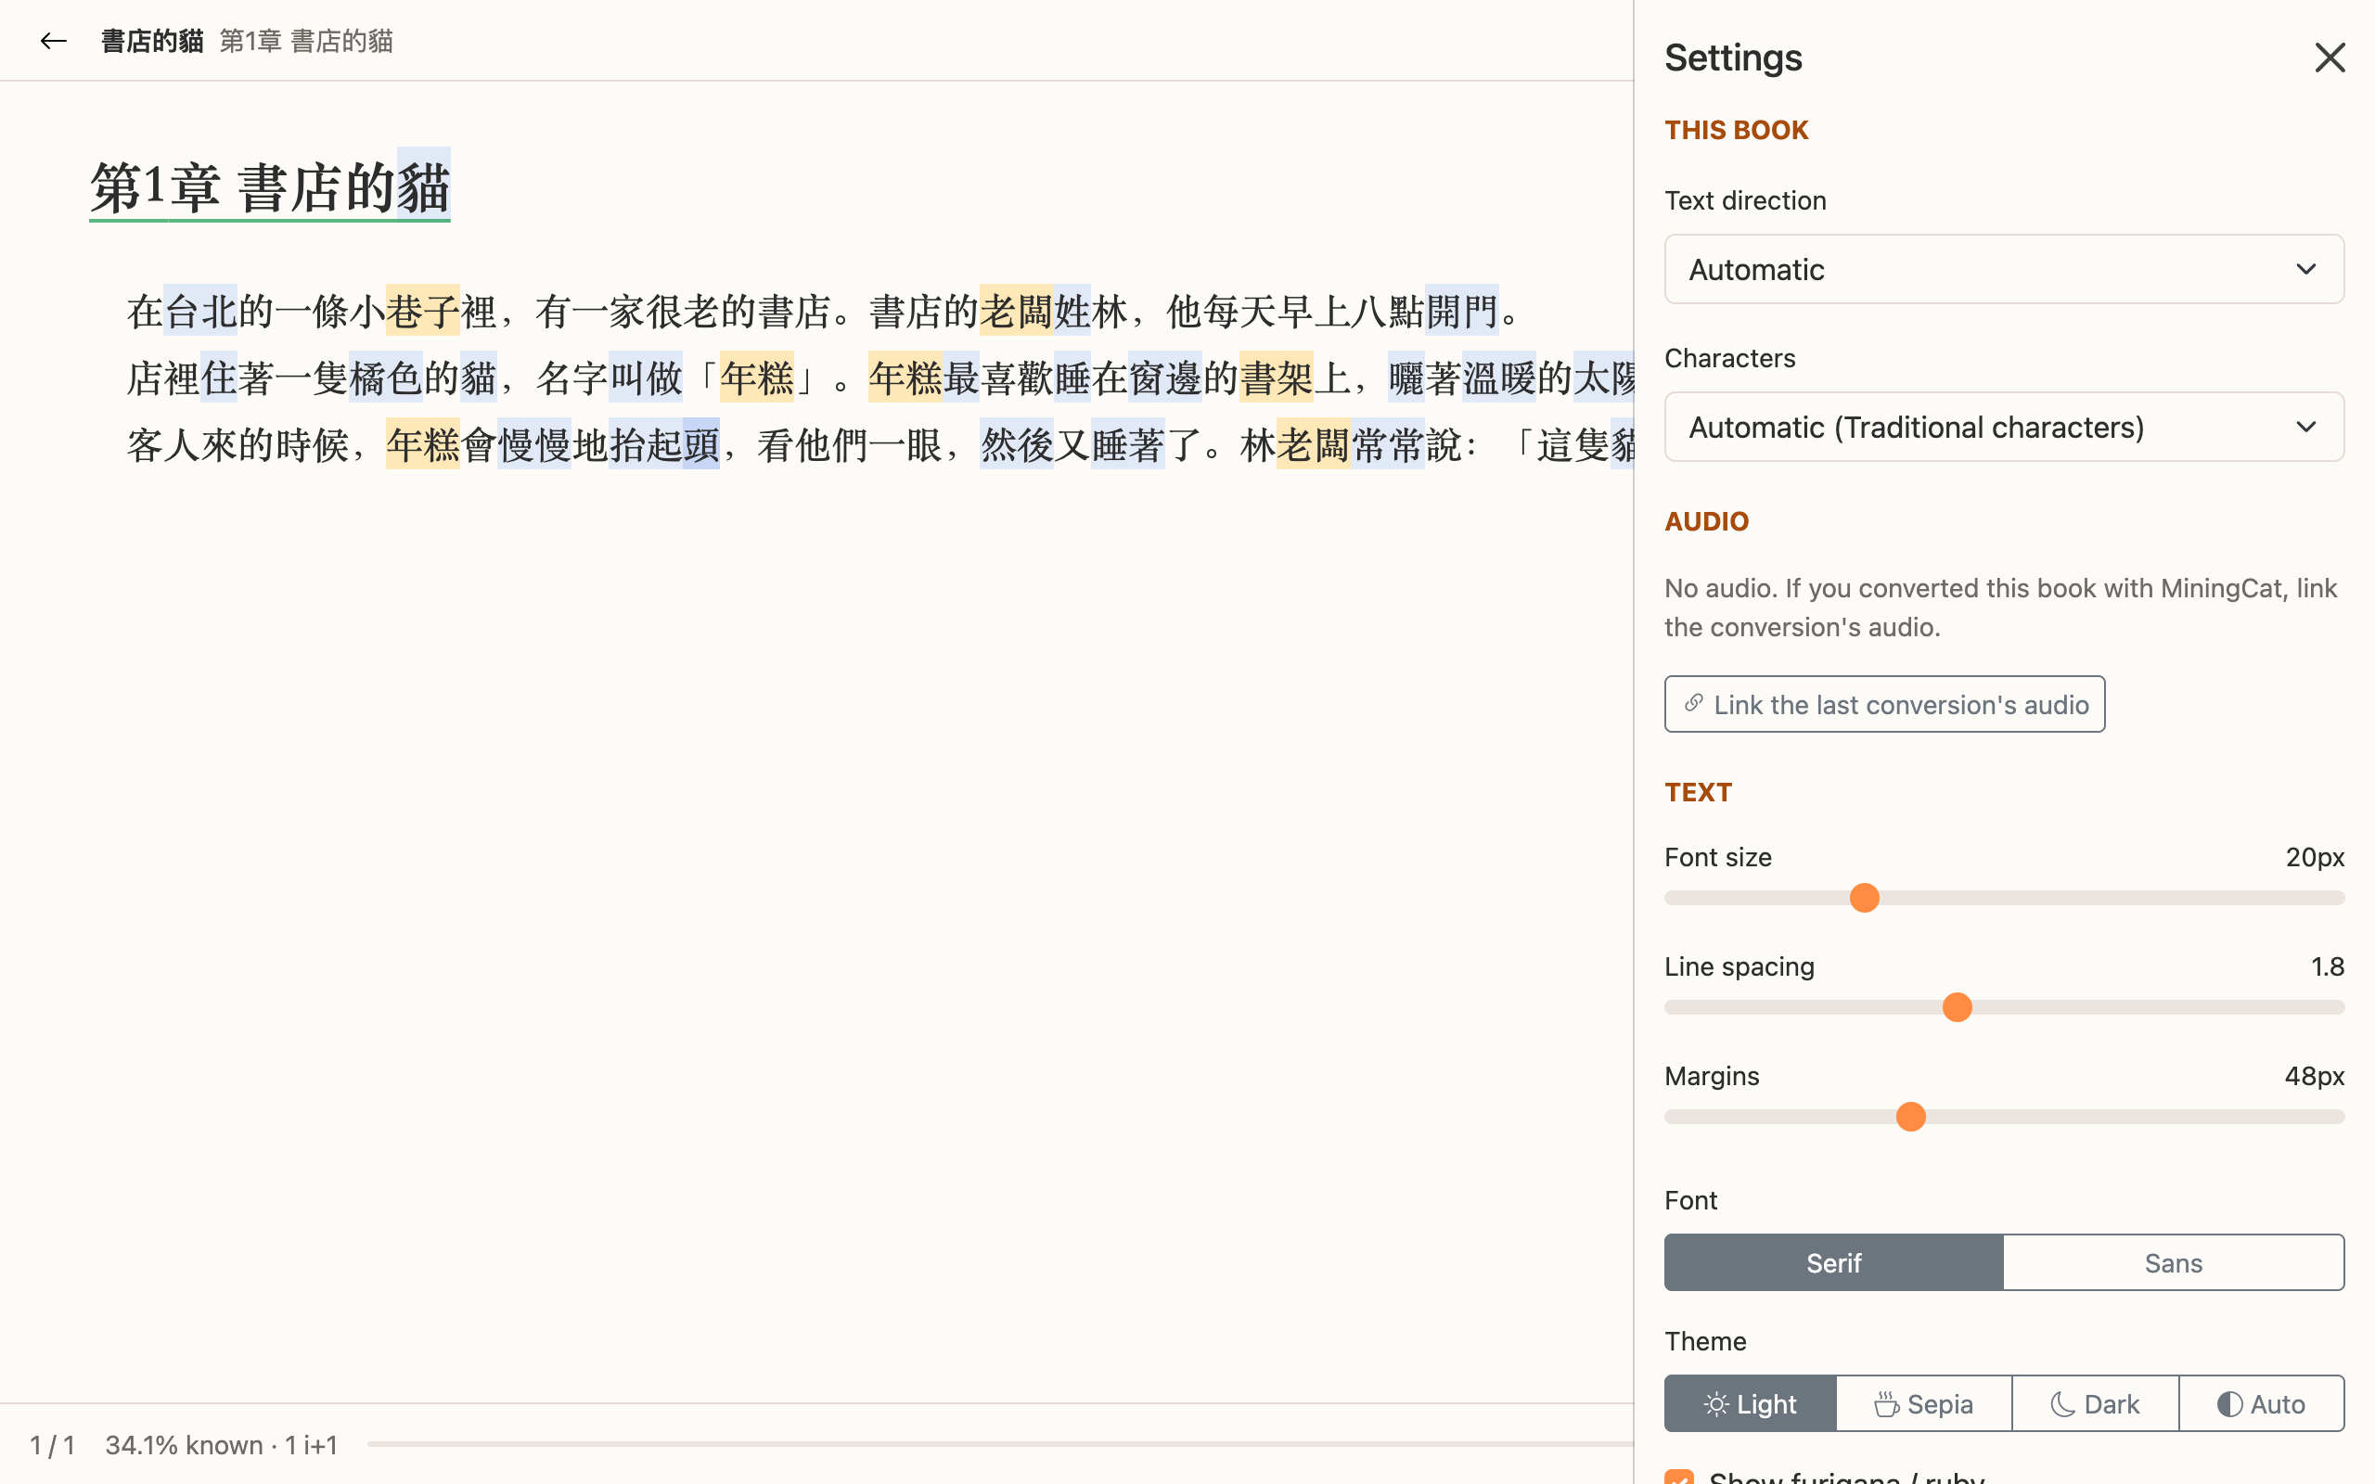Screen dimensions: 2375x1484
Task: Click the word 抬起 in third line
Action: tap(645, 444)
